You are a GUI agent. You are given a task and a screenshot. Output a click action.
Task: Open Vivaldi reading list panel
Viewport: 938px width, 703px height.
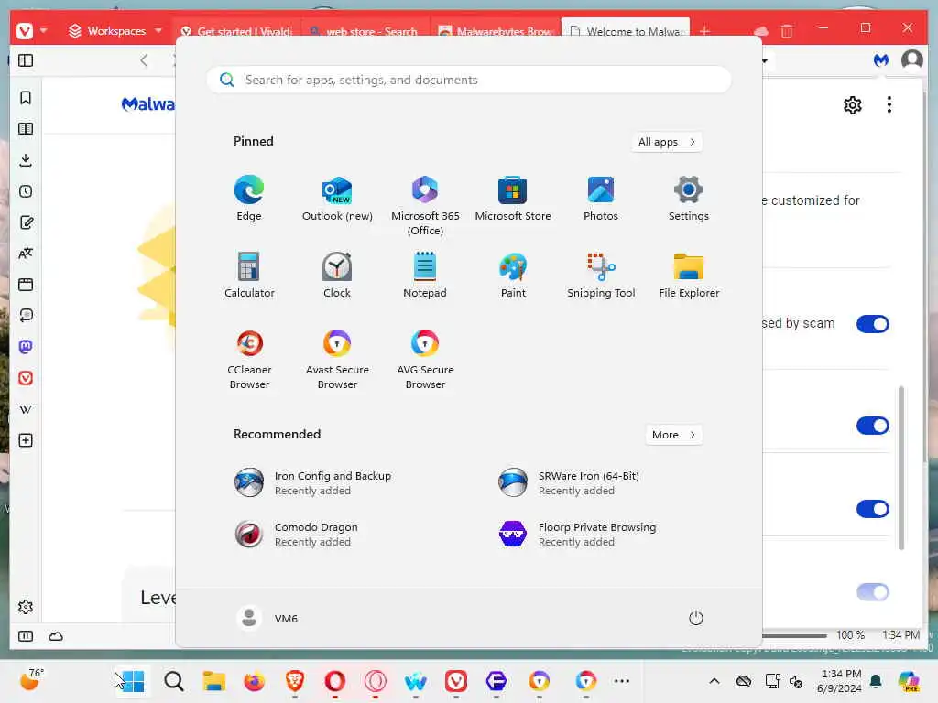(25, 128)
